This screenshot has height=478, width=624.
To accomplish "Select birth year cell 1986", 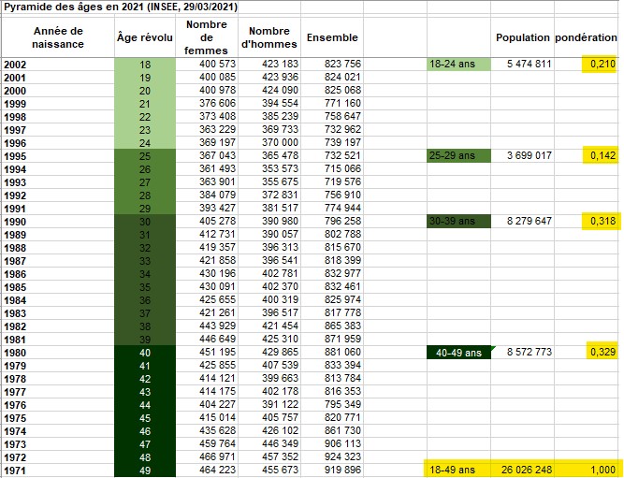I will [x=58, y=274].
